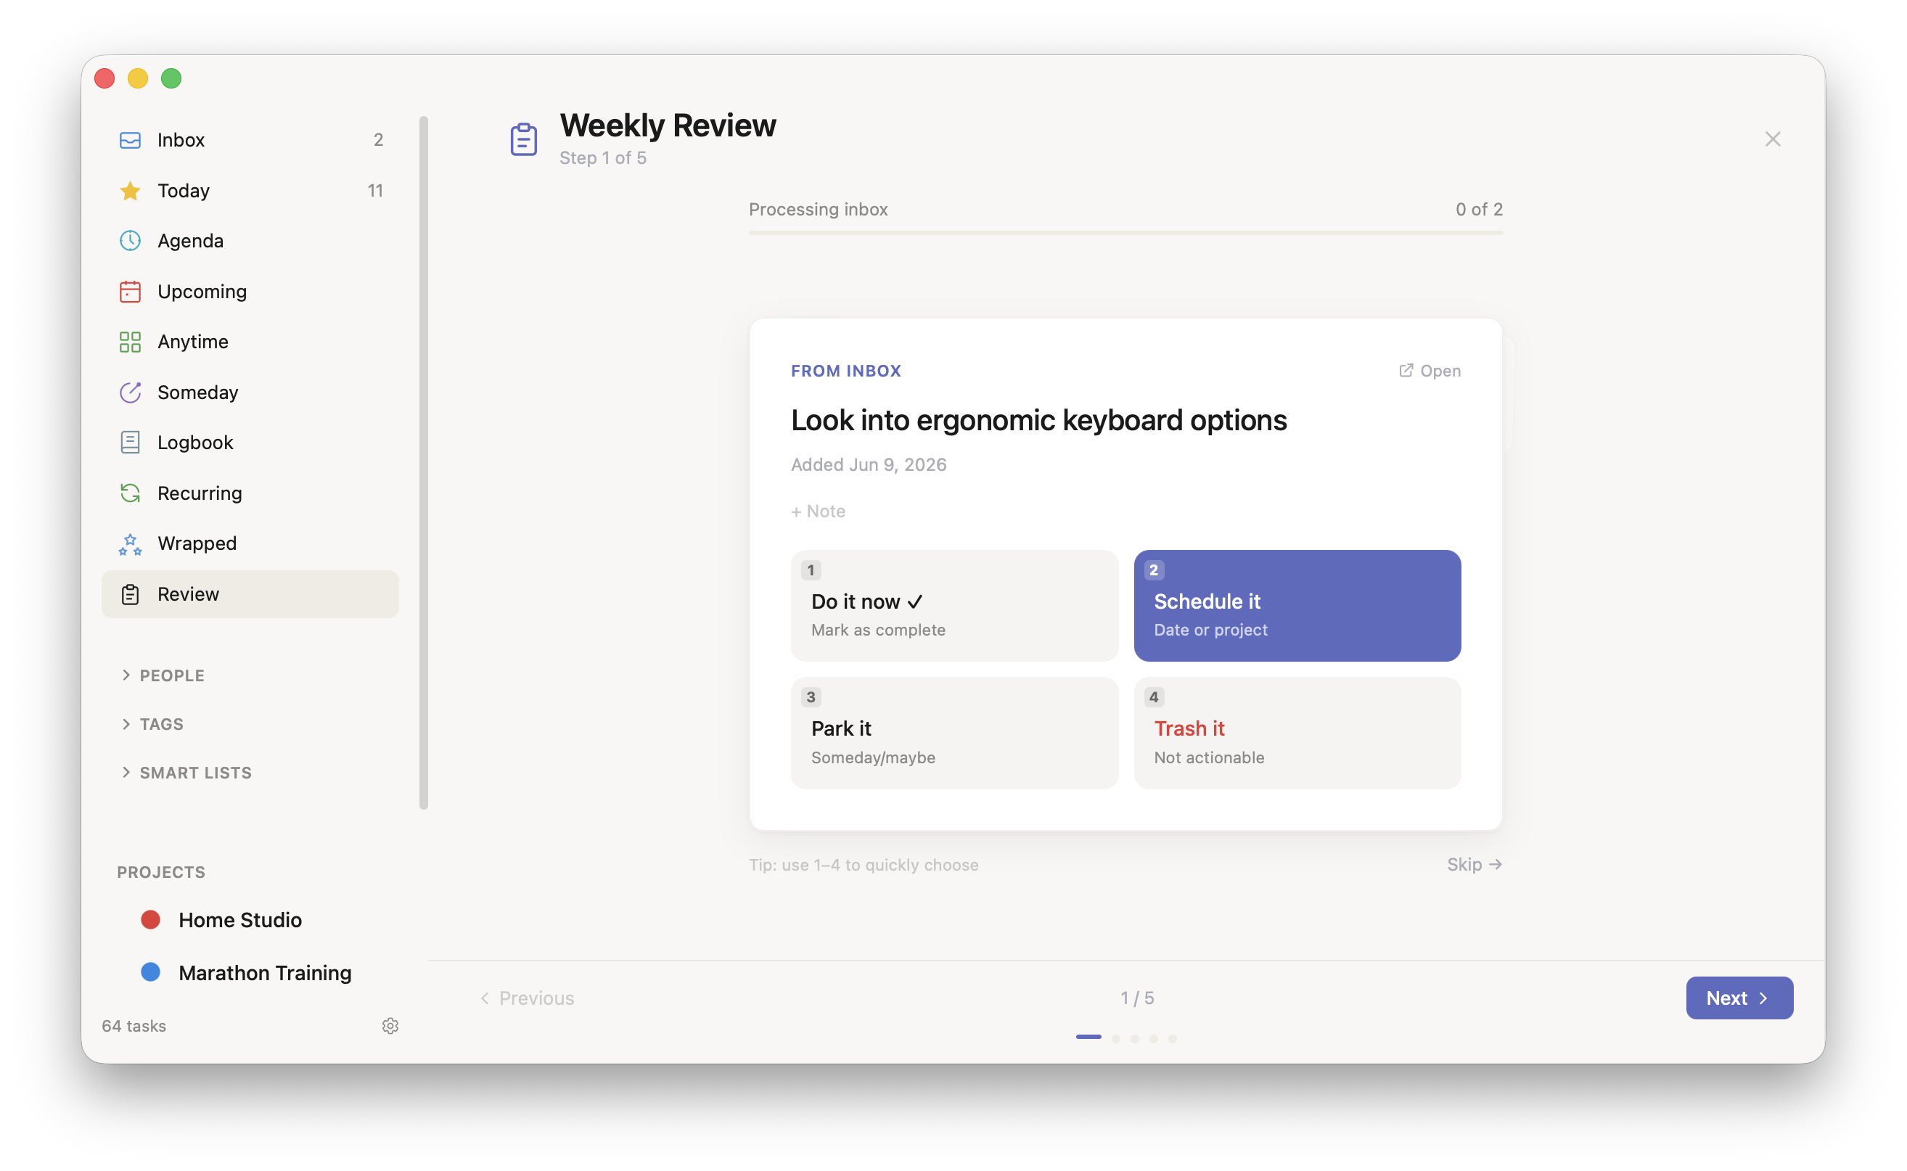Click the Weekly Review header clipboard icon

tap(524, 139)
